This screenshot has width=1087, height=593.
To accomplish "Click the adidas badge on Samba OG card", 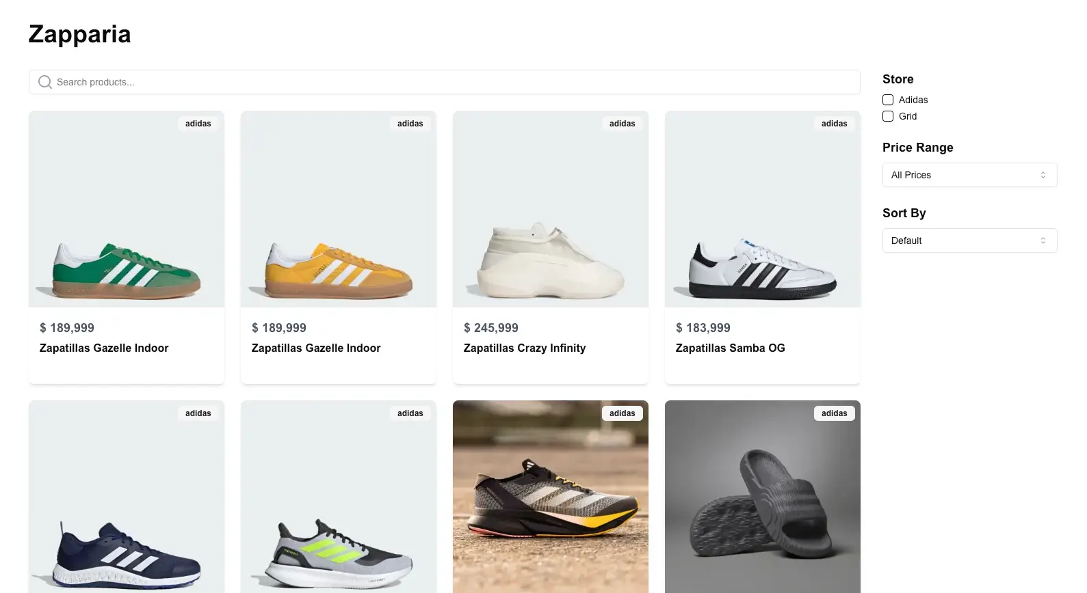I will coord(835,124).
